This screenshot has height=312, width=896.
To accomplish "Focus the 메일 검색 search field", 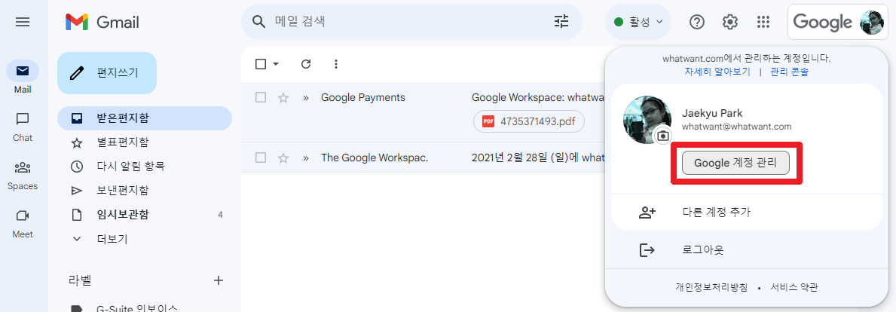I will click(x=411, y=22).
